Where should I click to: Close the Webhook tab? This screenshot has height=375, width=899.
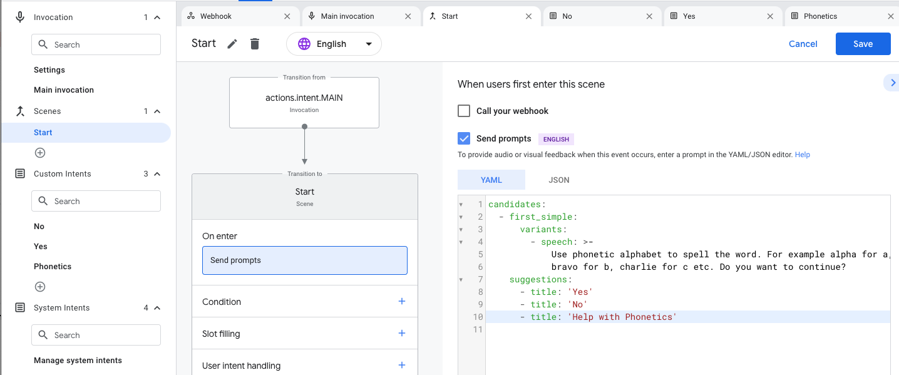pyautogui.click(x=287, y=16)
